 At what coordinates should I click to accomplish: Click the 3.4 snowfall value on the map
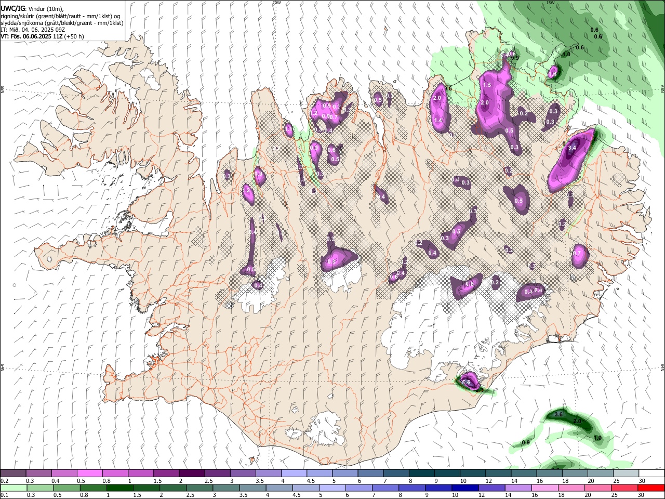click(x=572, y=148)
